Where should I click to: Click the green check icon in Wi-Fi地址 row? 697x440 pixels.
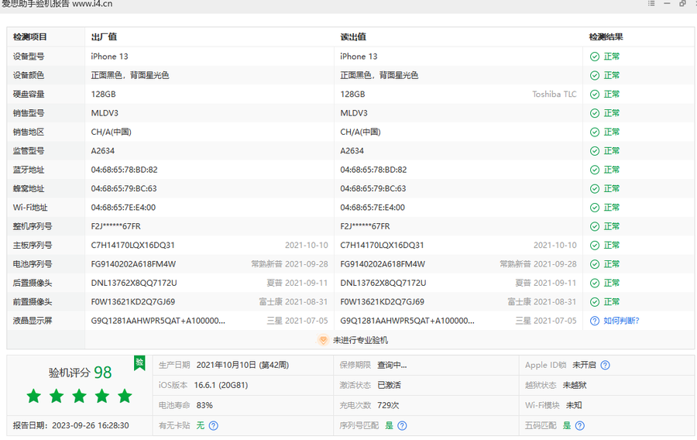point(594,208)
